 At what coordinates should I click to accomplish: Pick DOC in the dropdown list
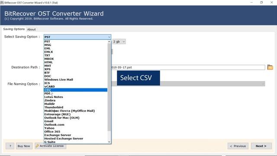click(x=76, y=76)
